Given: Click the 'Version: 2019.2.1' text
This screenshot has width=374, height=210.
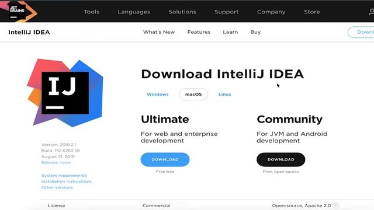Looking at the screenshot, I should click(x=58, y=145).
